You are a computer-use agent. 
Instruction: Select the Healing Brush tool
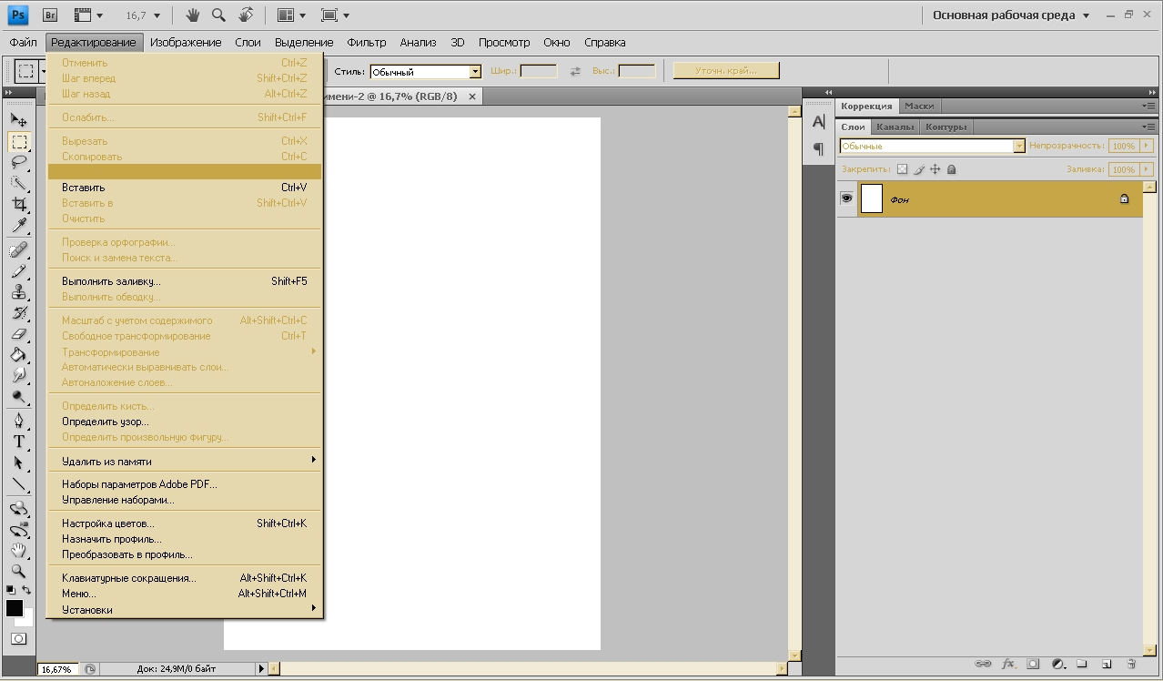[x=18, y=249]
